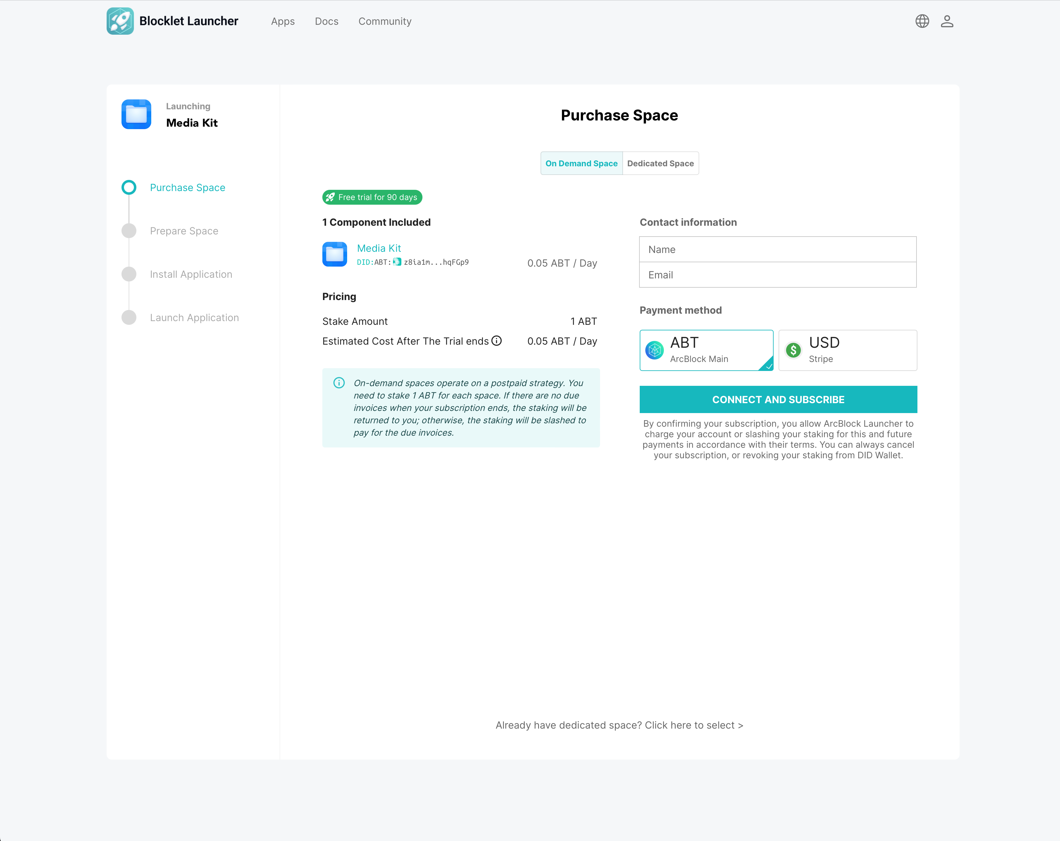Click the Blocklet Launcher rocket logo

120,21
